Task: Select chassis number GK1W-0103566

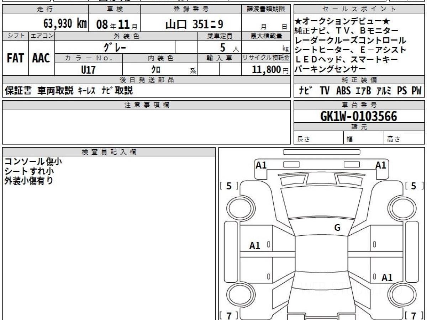Action: [x=359, y=116]
